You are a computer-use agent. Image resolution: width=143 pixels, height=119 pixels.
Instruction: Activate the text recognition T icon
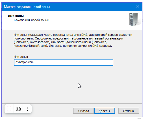9,109
